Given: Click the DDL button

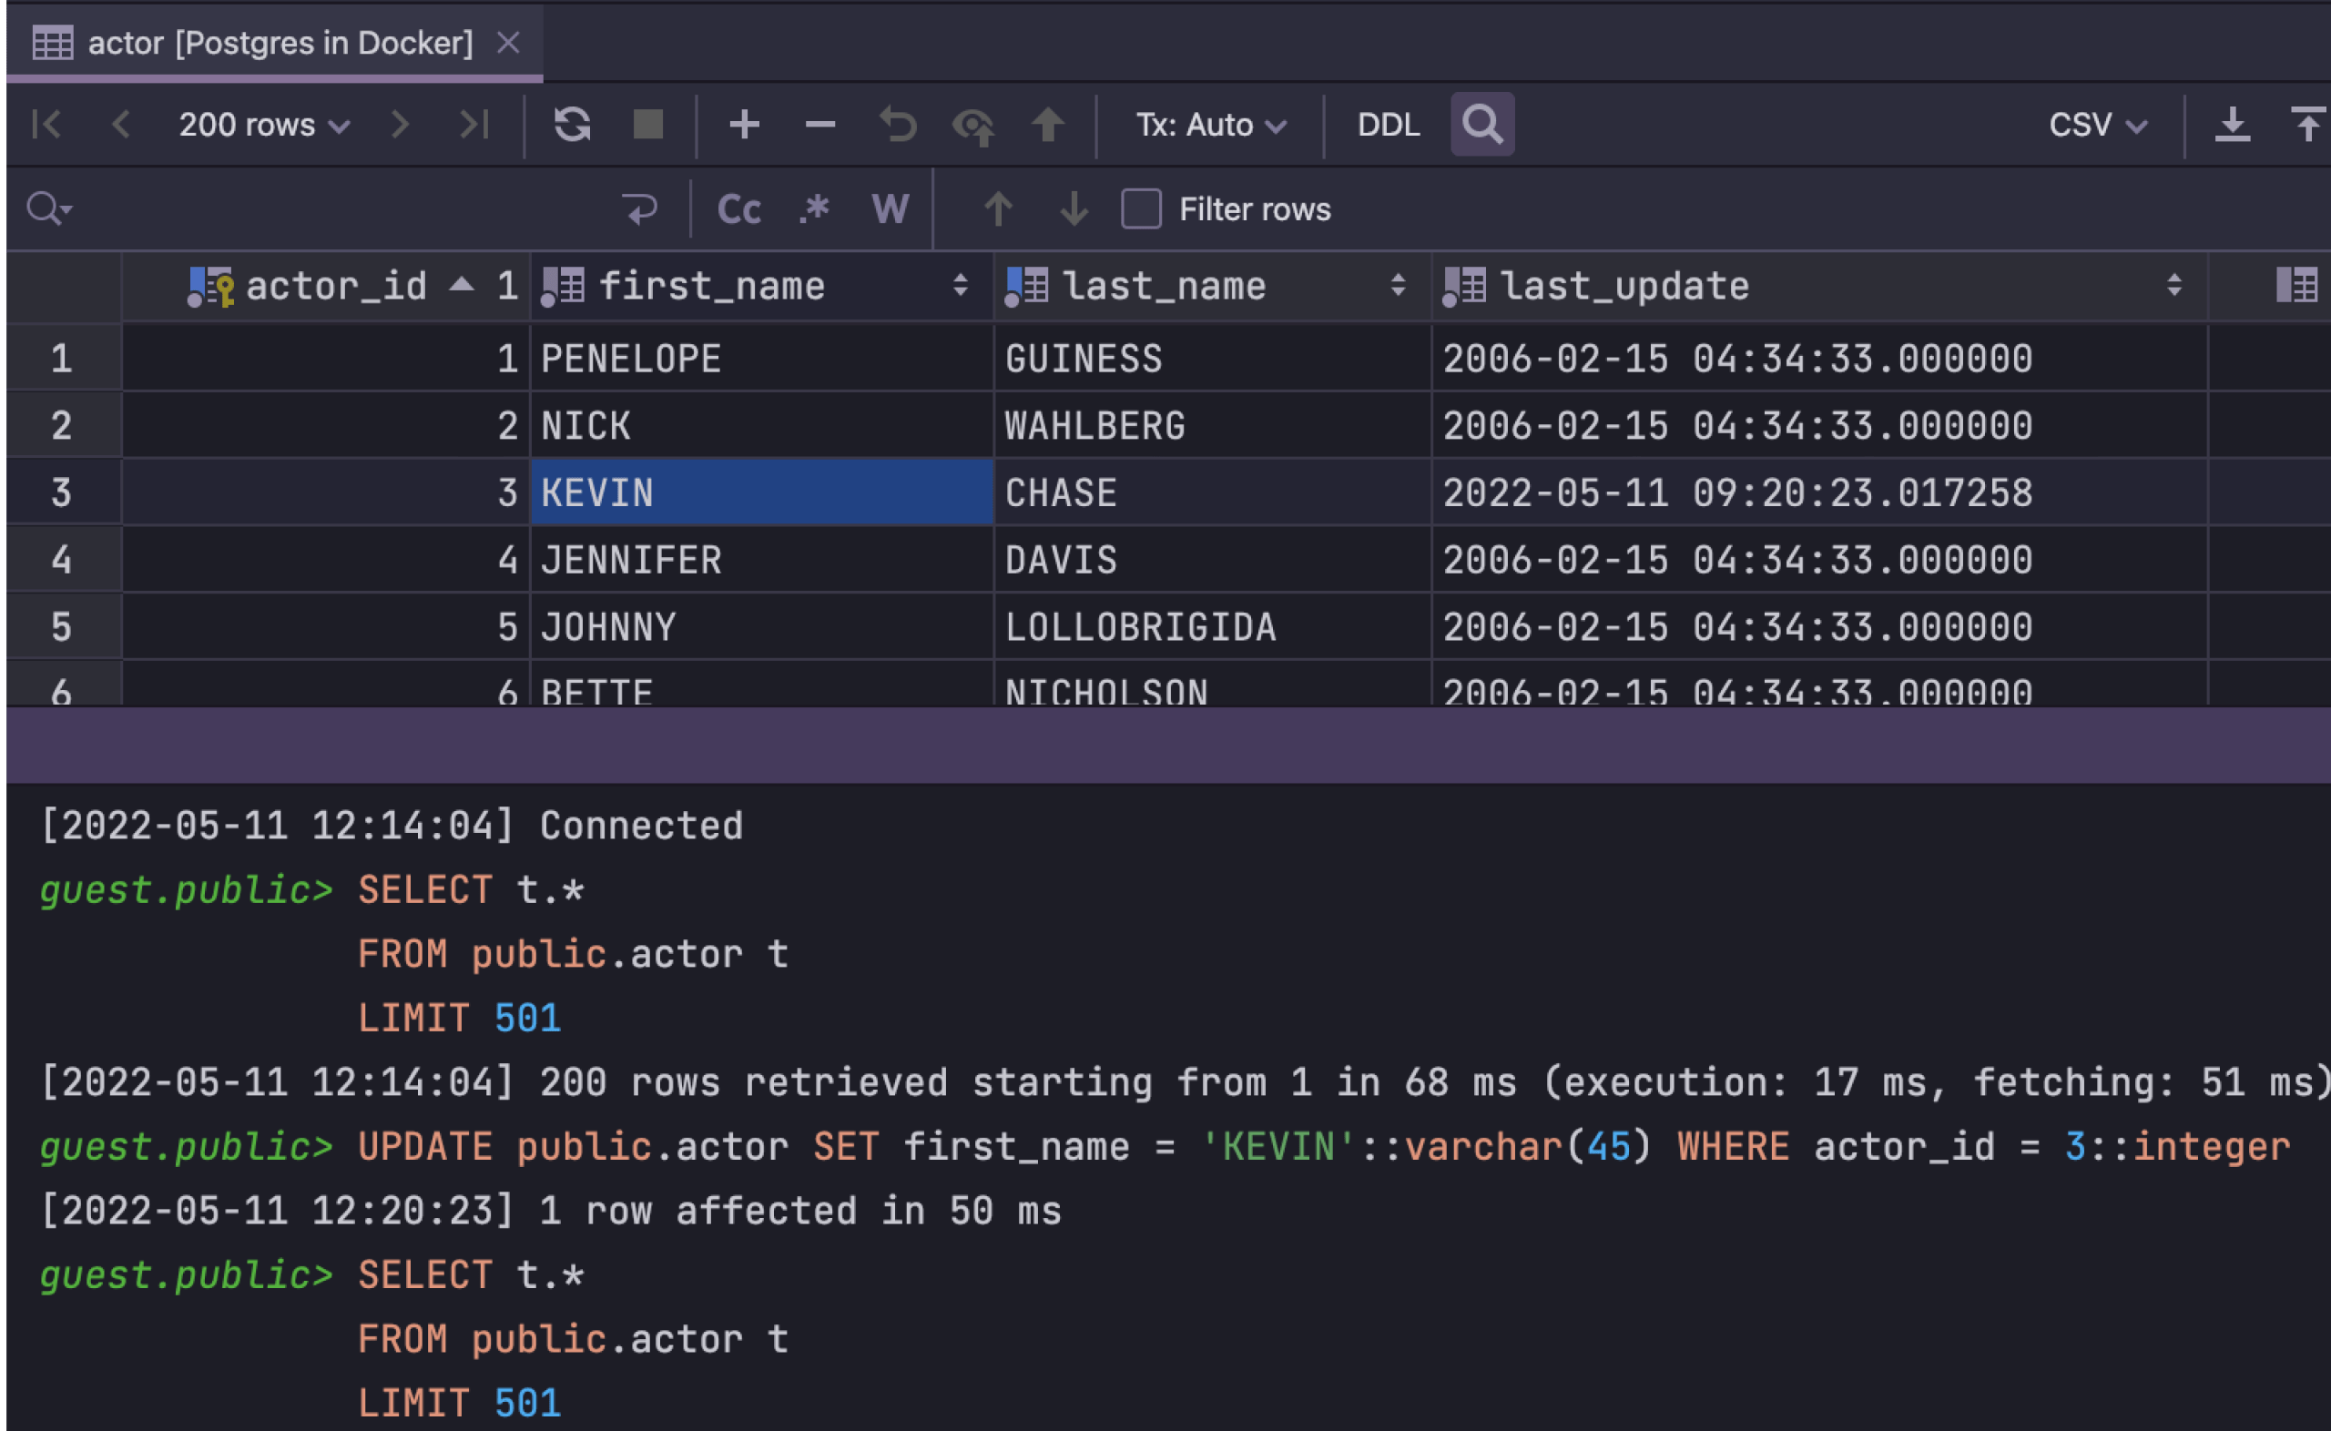Looking at the screenshot, I should [x=1388, y=124].
